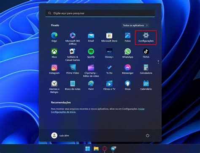200x153 pixels.
Task: Open Filmes e TV
Action: 109,85
